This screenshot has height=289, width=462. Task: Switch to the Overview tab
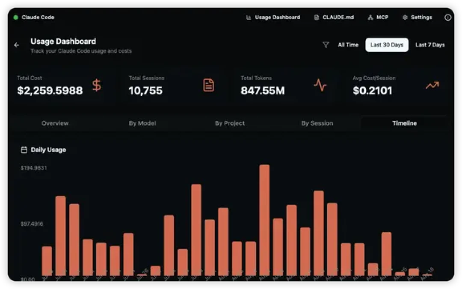coord(55,123)
